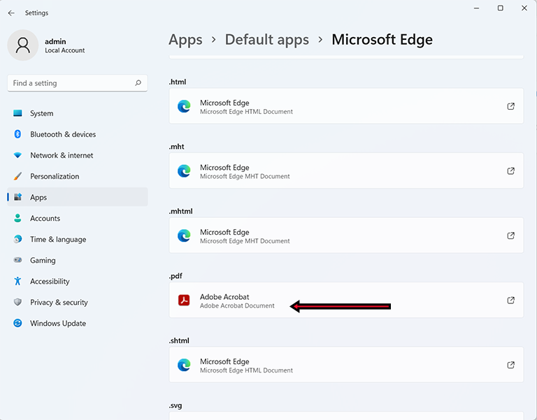Viewport: 537px width, 420px height.
Task: Click the Privacy shield icon
Action: [17, 302]
